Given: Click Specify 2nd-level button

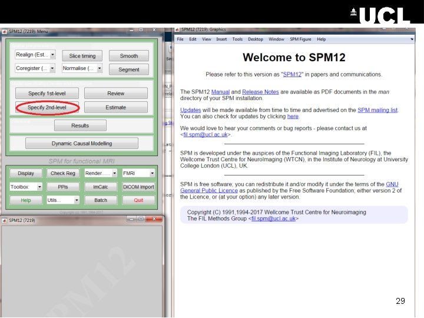Looking at the screenshot, I should pyautogui.click(x=47, y=107).
